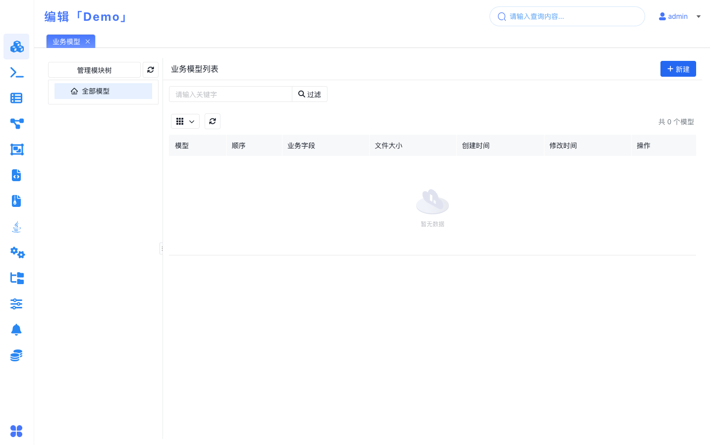710x445 pixels.
Task: Open the bell notifications sidebar icon
Action: [x=16, y=330]
